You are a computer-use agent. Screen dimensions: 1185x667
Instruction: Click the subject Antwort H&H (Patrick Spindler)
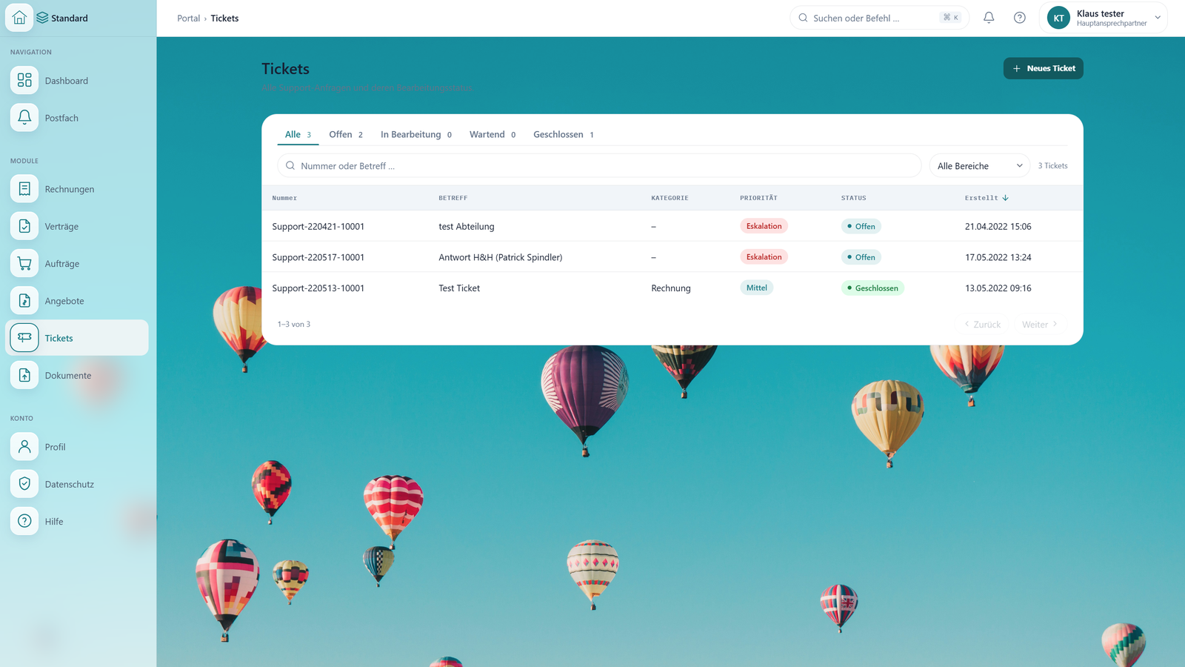click(501, 257)
